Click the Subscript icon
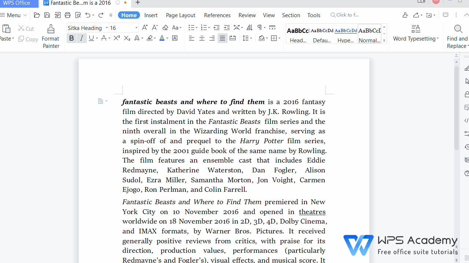Viewport: 469px width, 263px height. click(127, 38)
